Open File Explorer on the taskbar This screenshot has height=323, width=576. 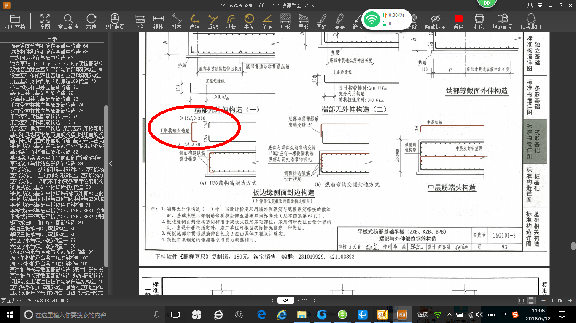click(x=301, y=314)
